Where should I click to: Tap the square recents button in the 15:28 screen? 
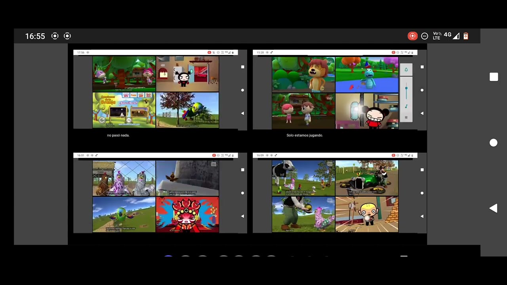pos(422,67)
